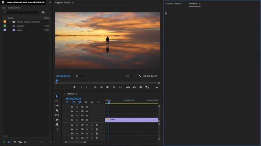Open the 1/4 playback resolution dropdown

pyautogui.click(x=130, y=76)
